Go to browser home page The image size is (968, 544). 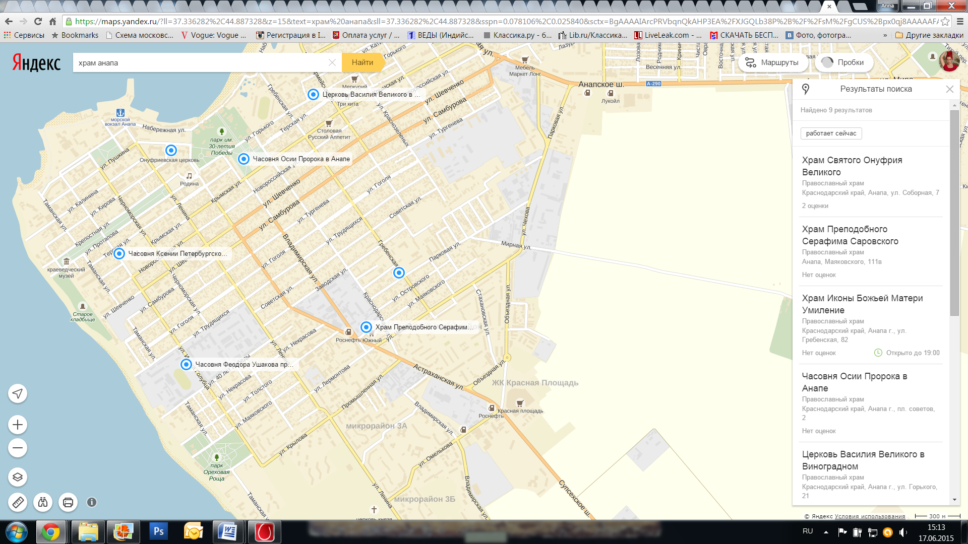coord(52,21)
